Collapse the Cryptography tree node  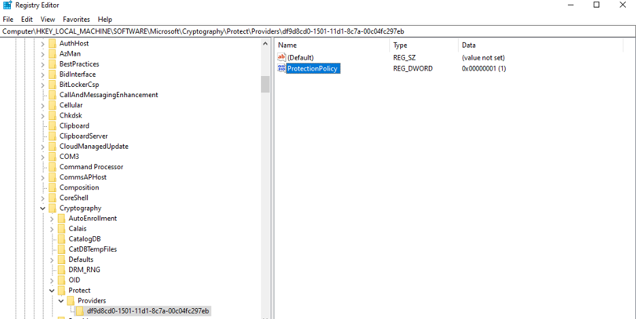click(x=43, y=208)
